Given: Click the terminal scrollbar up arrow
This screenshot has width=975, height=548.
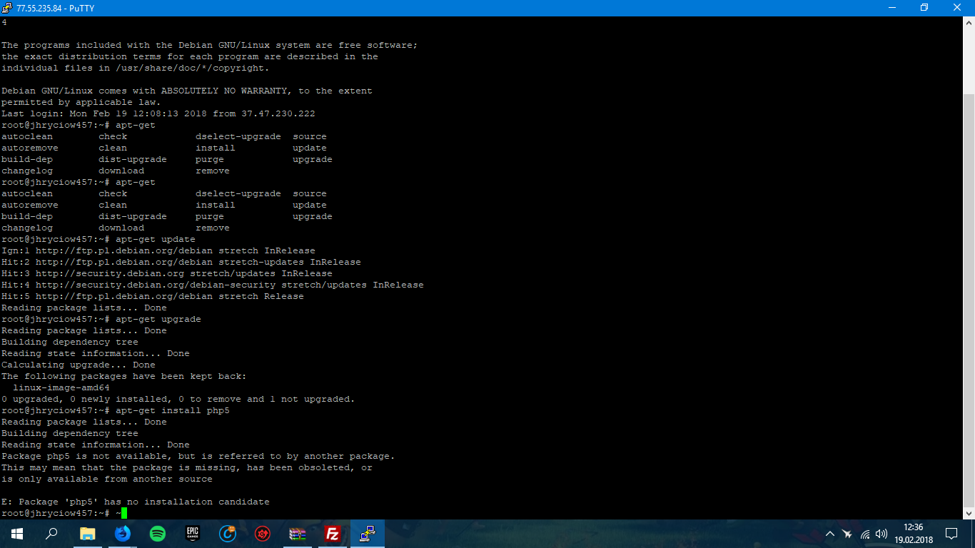Looking at the screenshot, I should coord(969,23).
